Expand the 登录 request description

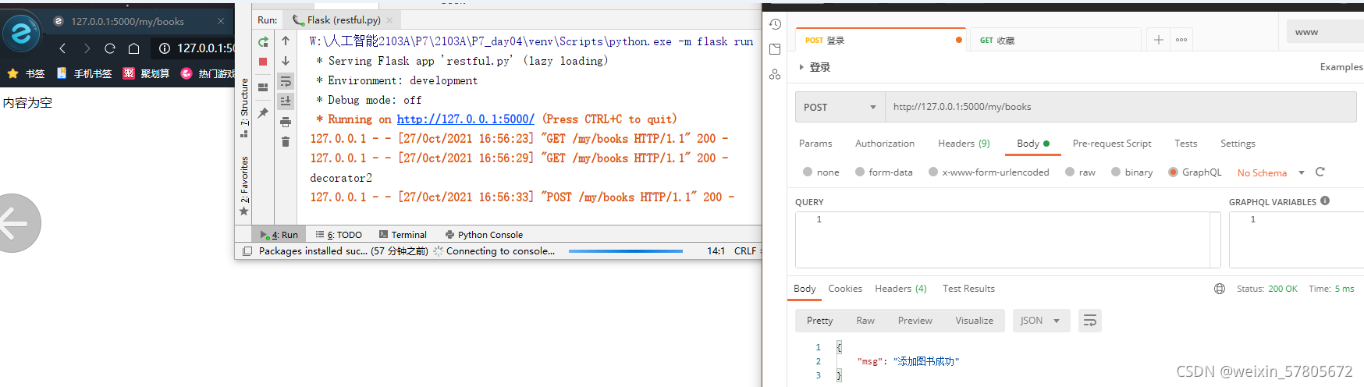coord(801,68)
